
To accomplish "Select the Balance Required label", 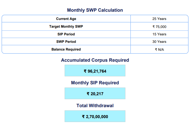I will [66, 49].
